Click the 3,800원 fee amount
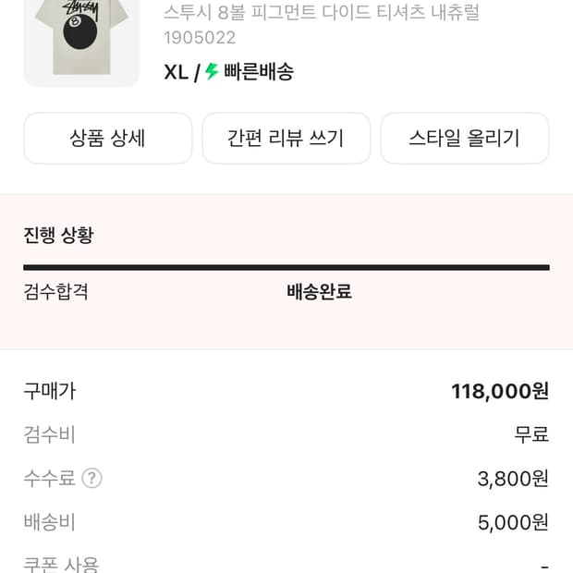The width and height of the screenshot is (573, 573). (x=513, y=478)
